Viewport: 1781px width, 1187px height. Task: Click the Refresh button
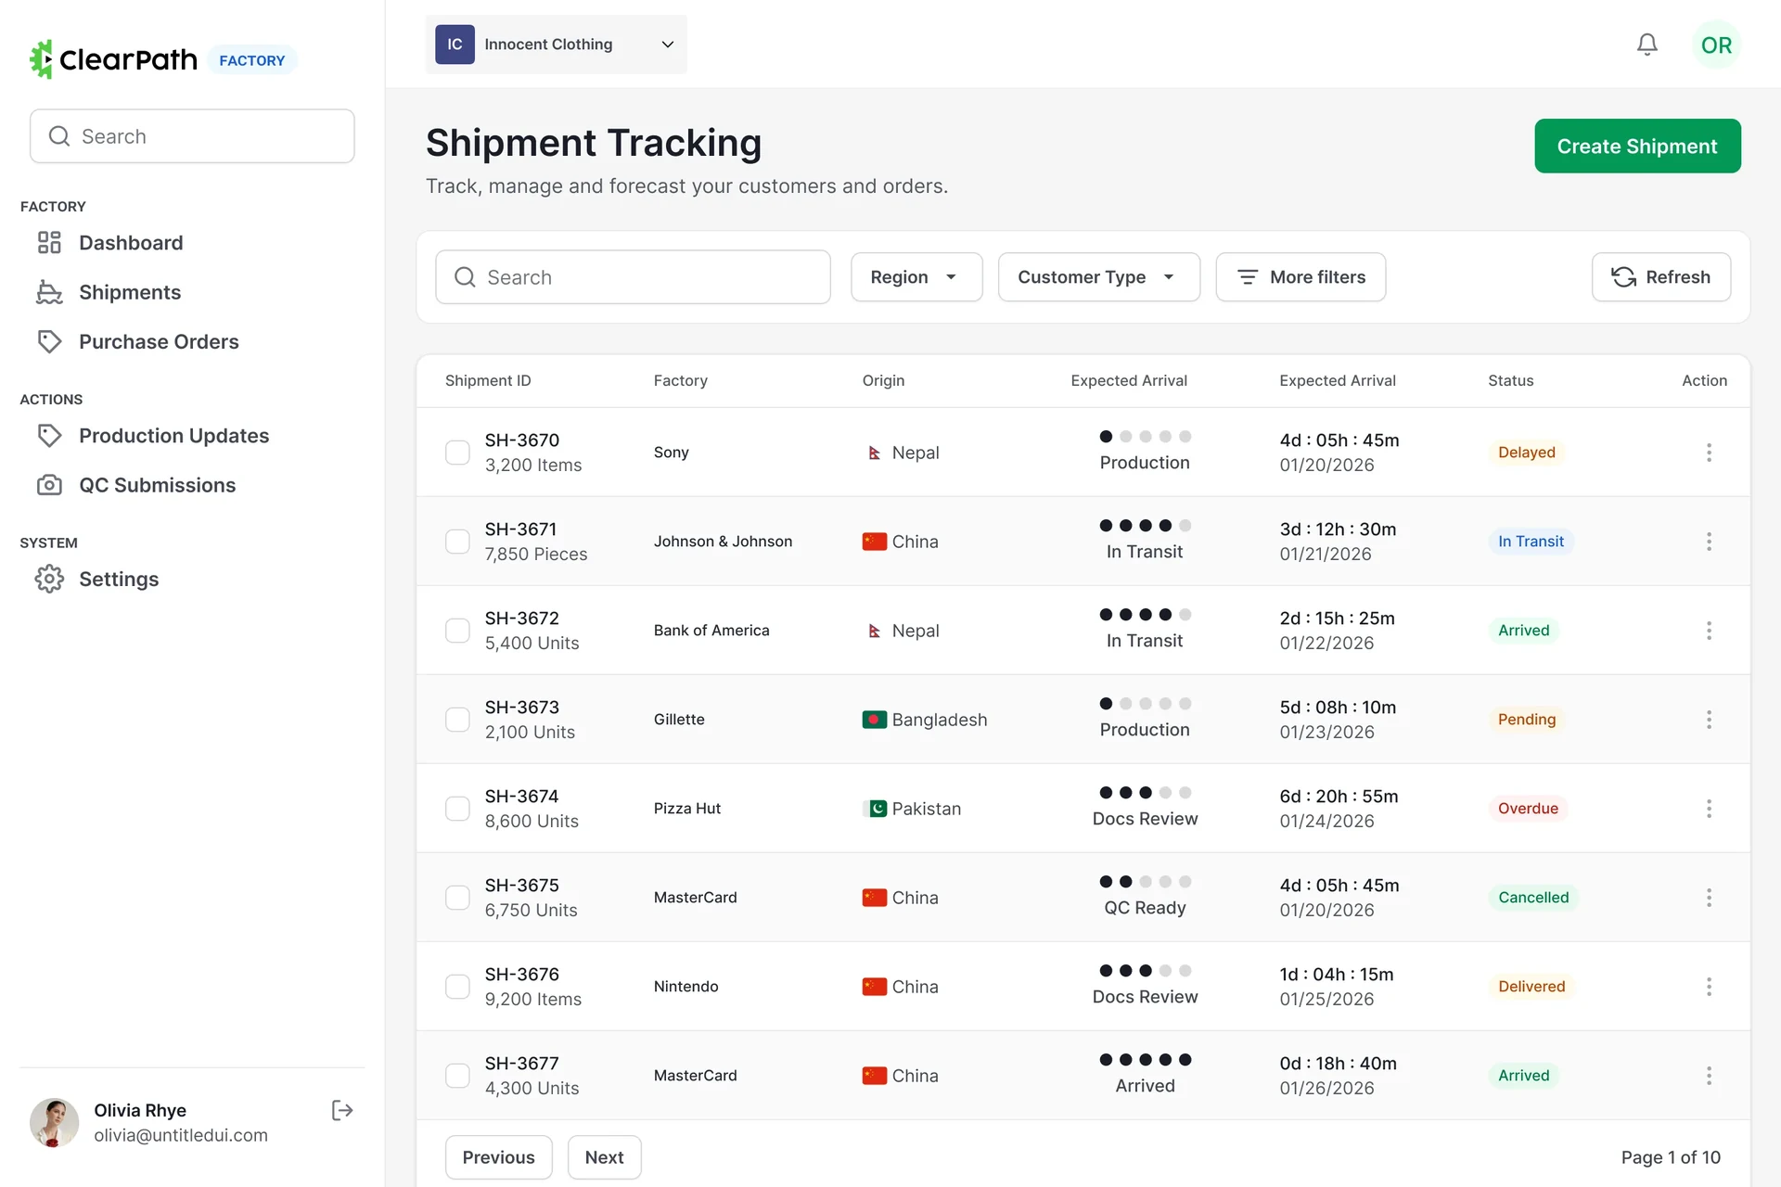pos(1661,277)
